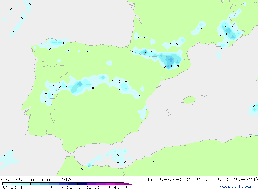Image resolution: width=258 pixels, height=189 pixels.
Task: Click the '20' legend scale label
Action: point(70,187)
